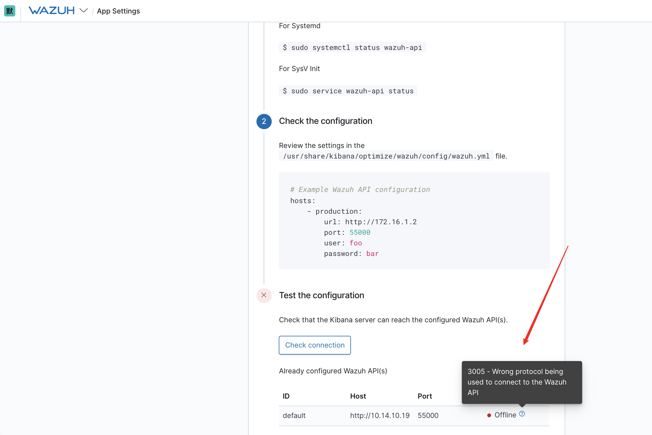Viewport: 652px width, 435px height.
Task: Click the red X test failure icon
Action: click(x=264, y=296)
